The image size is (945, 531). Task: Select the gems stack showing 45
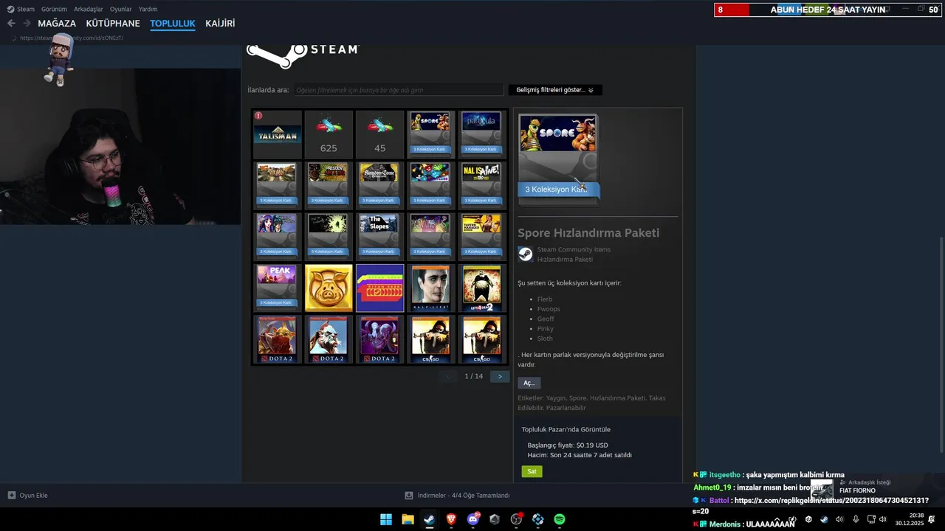[379, 134]
